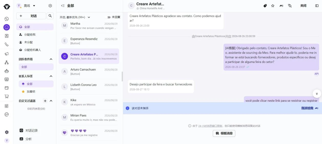The height and width of the screenshot is (144, 322).
Task: Click the 关闭 button in chat header
Action: pyautogui.click(x=303, y=6)
